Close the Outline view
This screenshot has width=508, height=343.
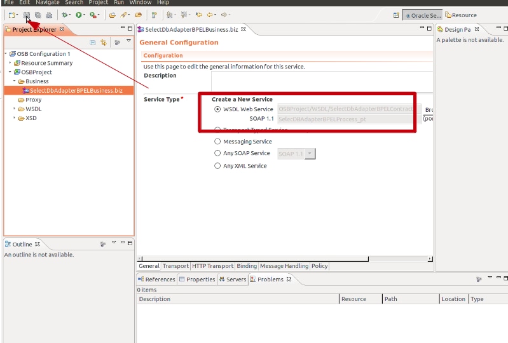pyautogui.click(x=38, y=244)
